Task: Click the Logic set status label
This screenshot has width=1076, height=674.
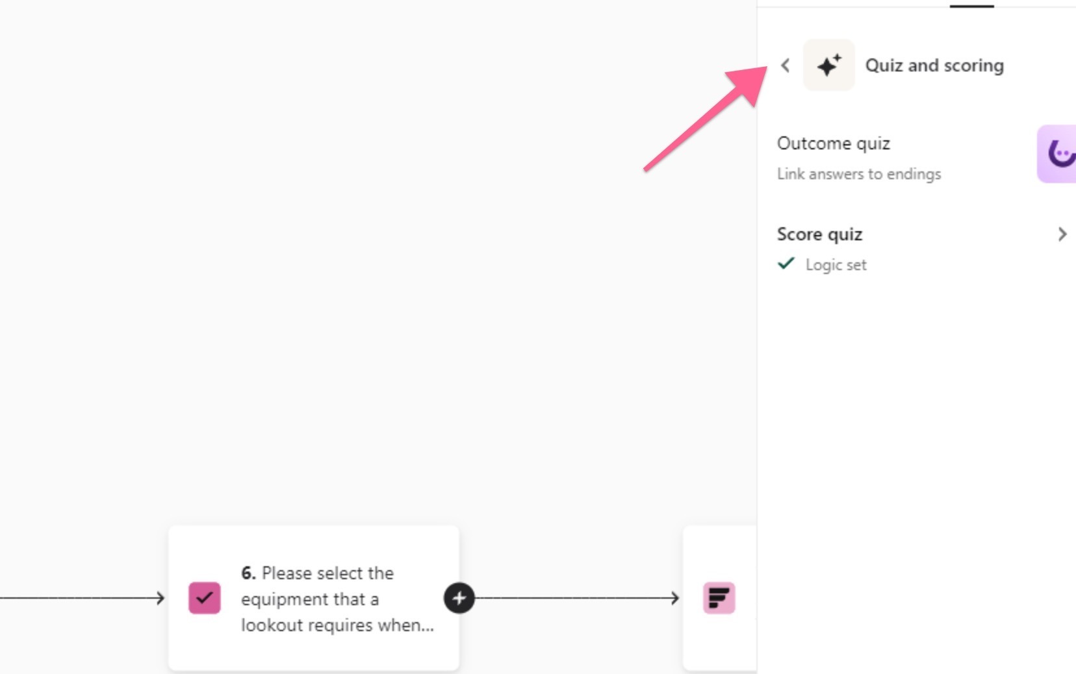Action: [x=836, y=265]
